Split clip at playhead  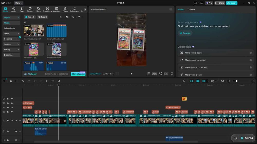click(35, 81)
